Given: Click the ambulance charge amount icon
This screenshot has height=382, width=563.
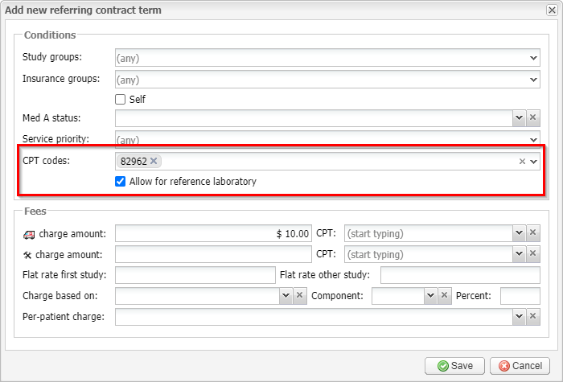Looking at the screenshot, I should (x=29, y=235).
